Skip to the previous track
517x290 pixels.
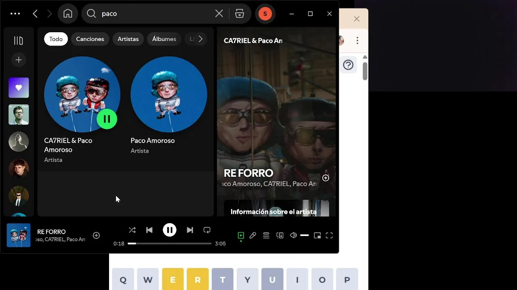click(149, 230)
